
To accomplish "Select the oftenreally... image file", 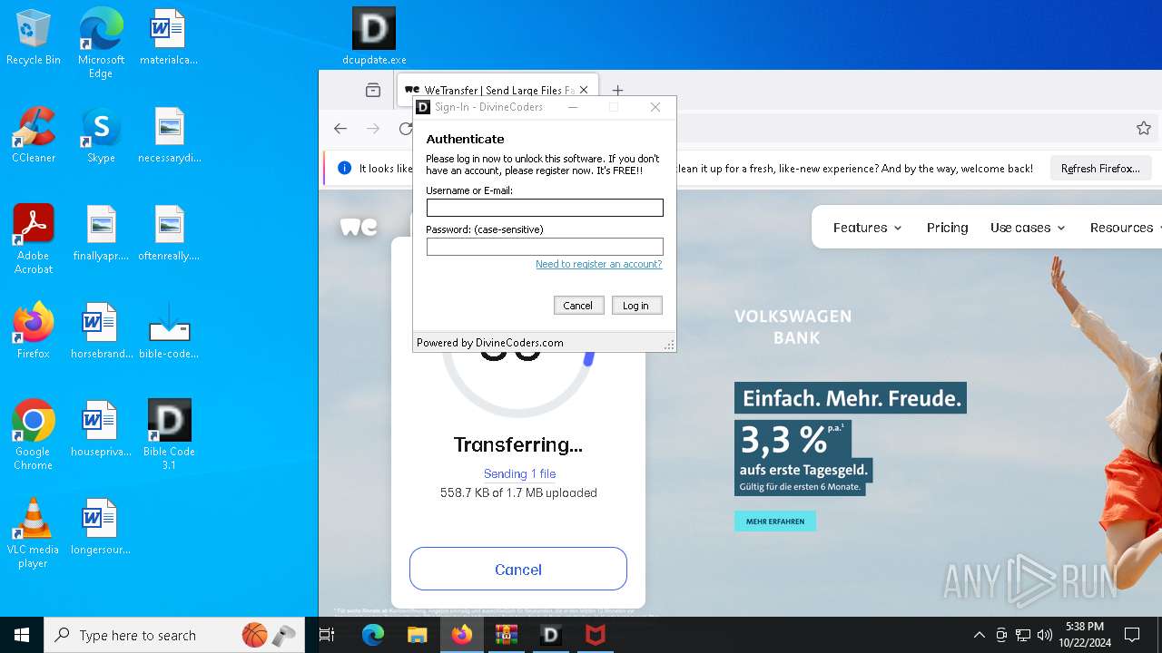I will (169, 234).
